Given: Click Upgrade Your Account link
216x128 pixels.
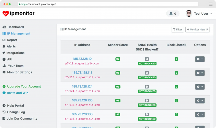Looking at the screenshot, I should pyautogui.click(x=24, y=86).
